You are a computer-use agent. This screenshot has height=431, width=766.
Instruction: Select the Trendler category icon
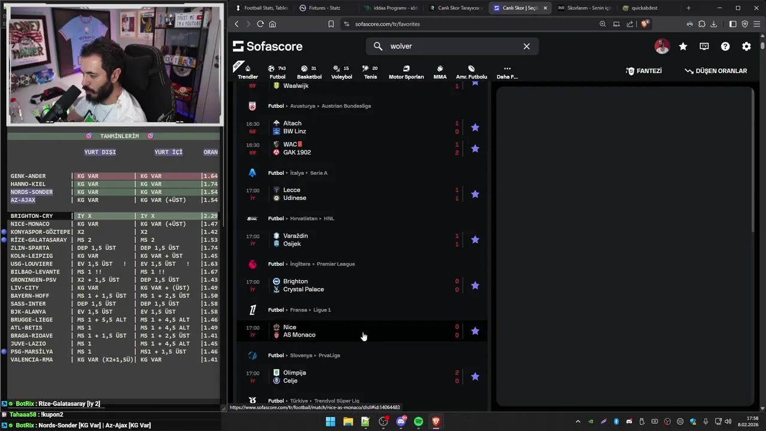coord(248,71)
